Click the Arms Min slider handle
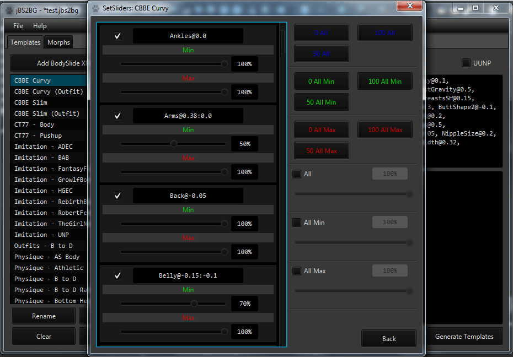The height and width of the screenshot is (357, 513). click(x=174, y=144)
